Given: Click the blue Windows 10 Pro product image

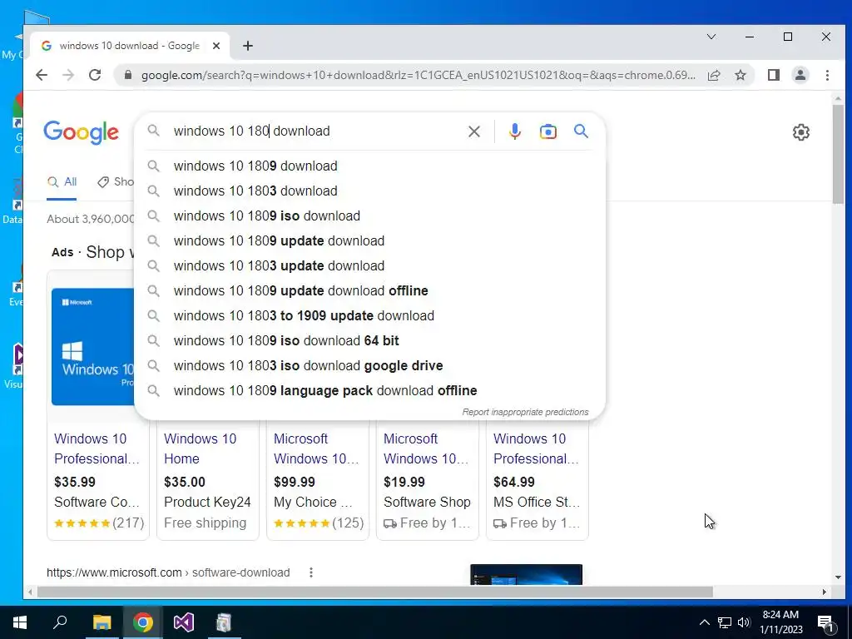Looking at the screenshot, I should [x=93, y=347].
